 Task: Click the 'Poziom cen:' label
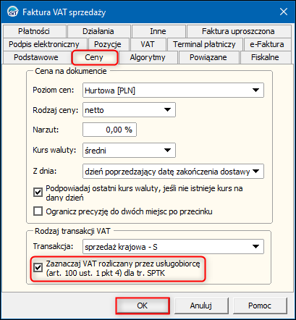pyautogui.click(x=54, y=90)
